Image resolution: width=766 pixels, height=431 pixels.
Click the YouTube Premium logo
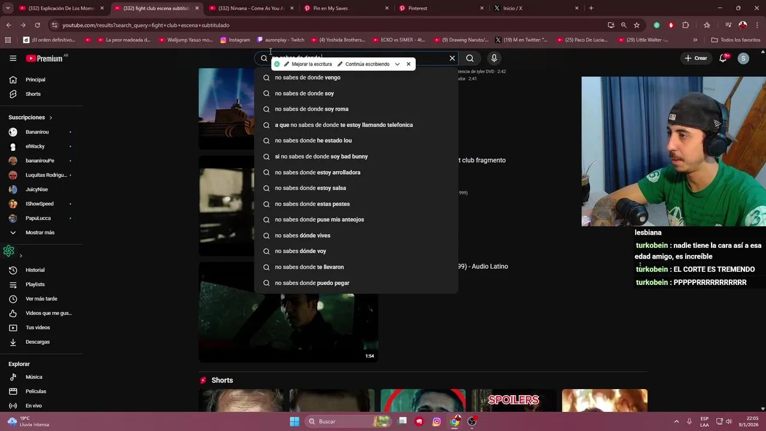pyautogui.click(x=45, y=58)
